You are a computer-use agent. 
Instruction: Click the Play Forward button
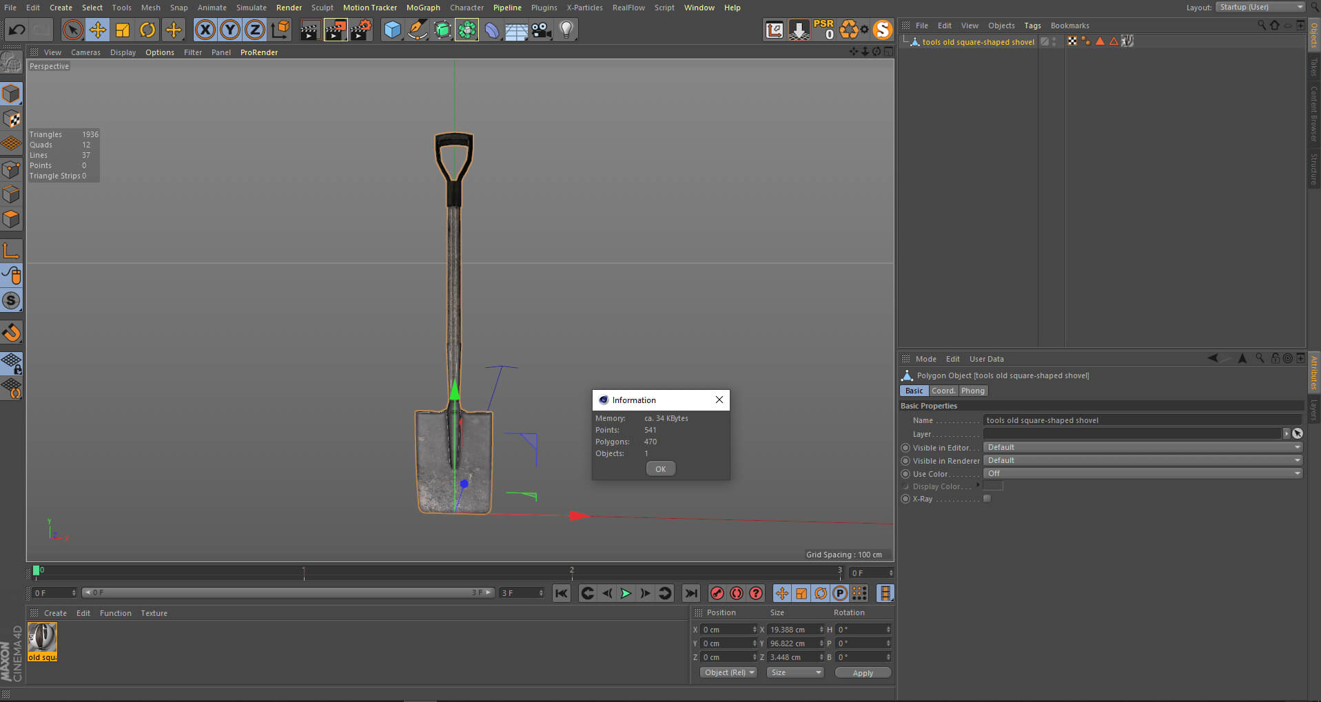626,593
